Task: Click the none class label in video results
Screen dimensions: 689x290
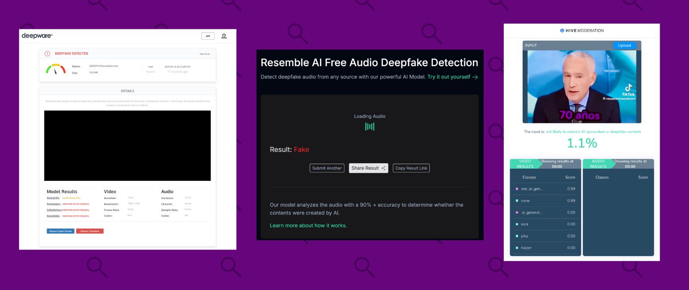Action: pos(525,201)
